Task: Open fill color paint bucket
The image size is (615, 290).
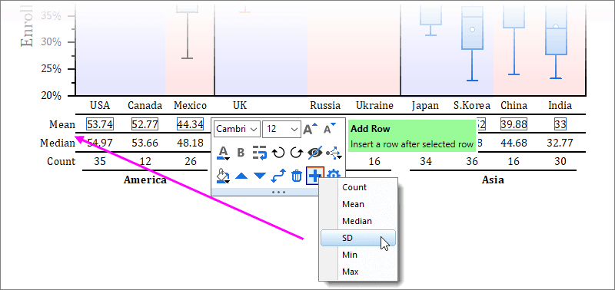Action: (223, 176)
